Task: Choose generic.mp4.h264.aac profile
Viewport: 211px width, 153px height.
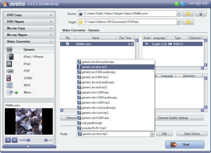Action: click(x=116, y=118)
